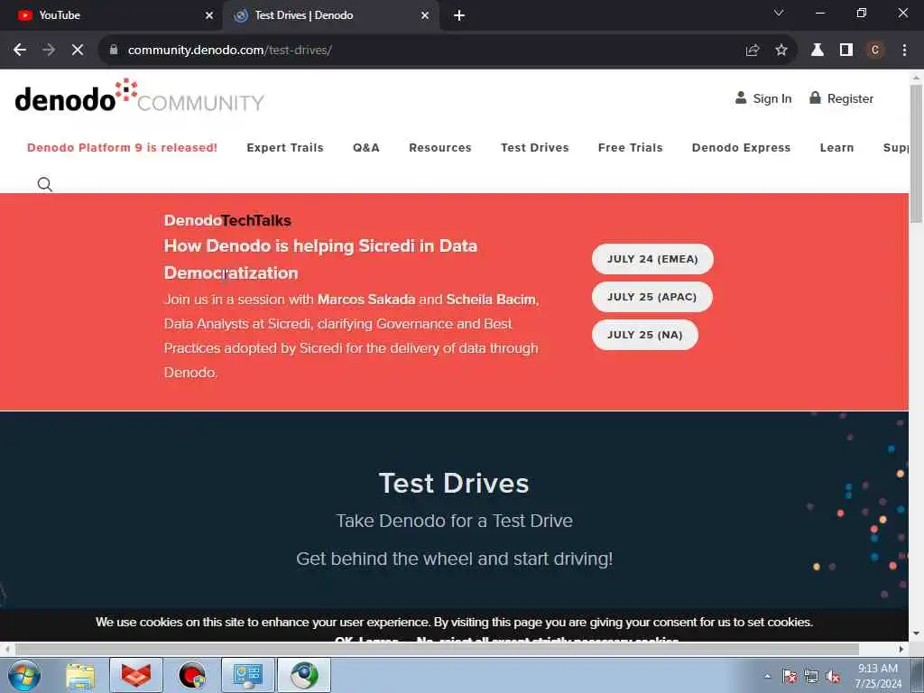Open the Denodo Express menu item
The height and width of the screenshot is (693, 924).
[741, 147]
